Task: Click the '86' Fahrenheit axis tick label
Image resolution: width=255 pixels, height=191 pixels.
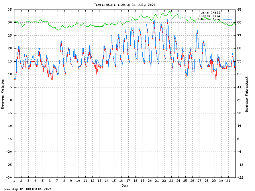Action: pyautogui.click(x=239, y=22)
